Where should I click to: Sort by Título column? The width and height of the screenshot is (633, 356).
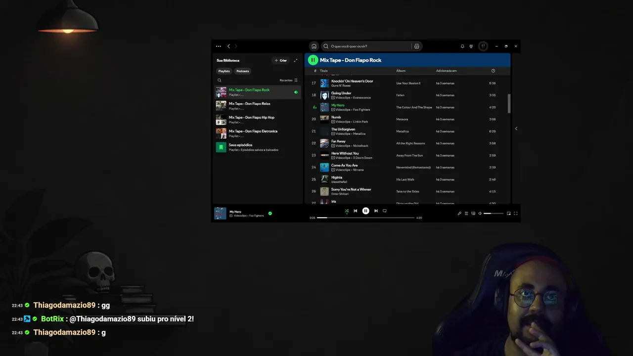[x=324, y=71]
